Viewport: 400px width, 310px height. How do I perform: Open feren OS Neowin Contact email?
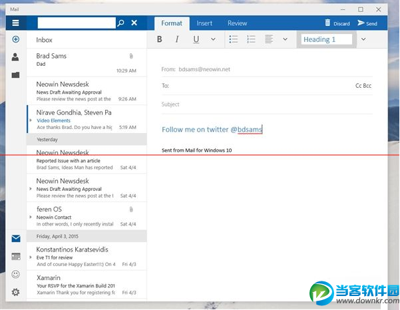coord(87,216)
